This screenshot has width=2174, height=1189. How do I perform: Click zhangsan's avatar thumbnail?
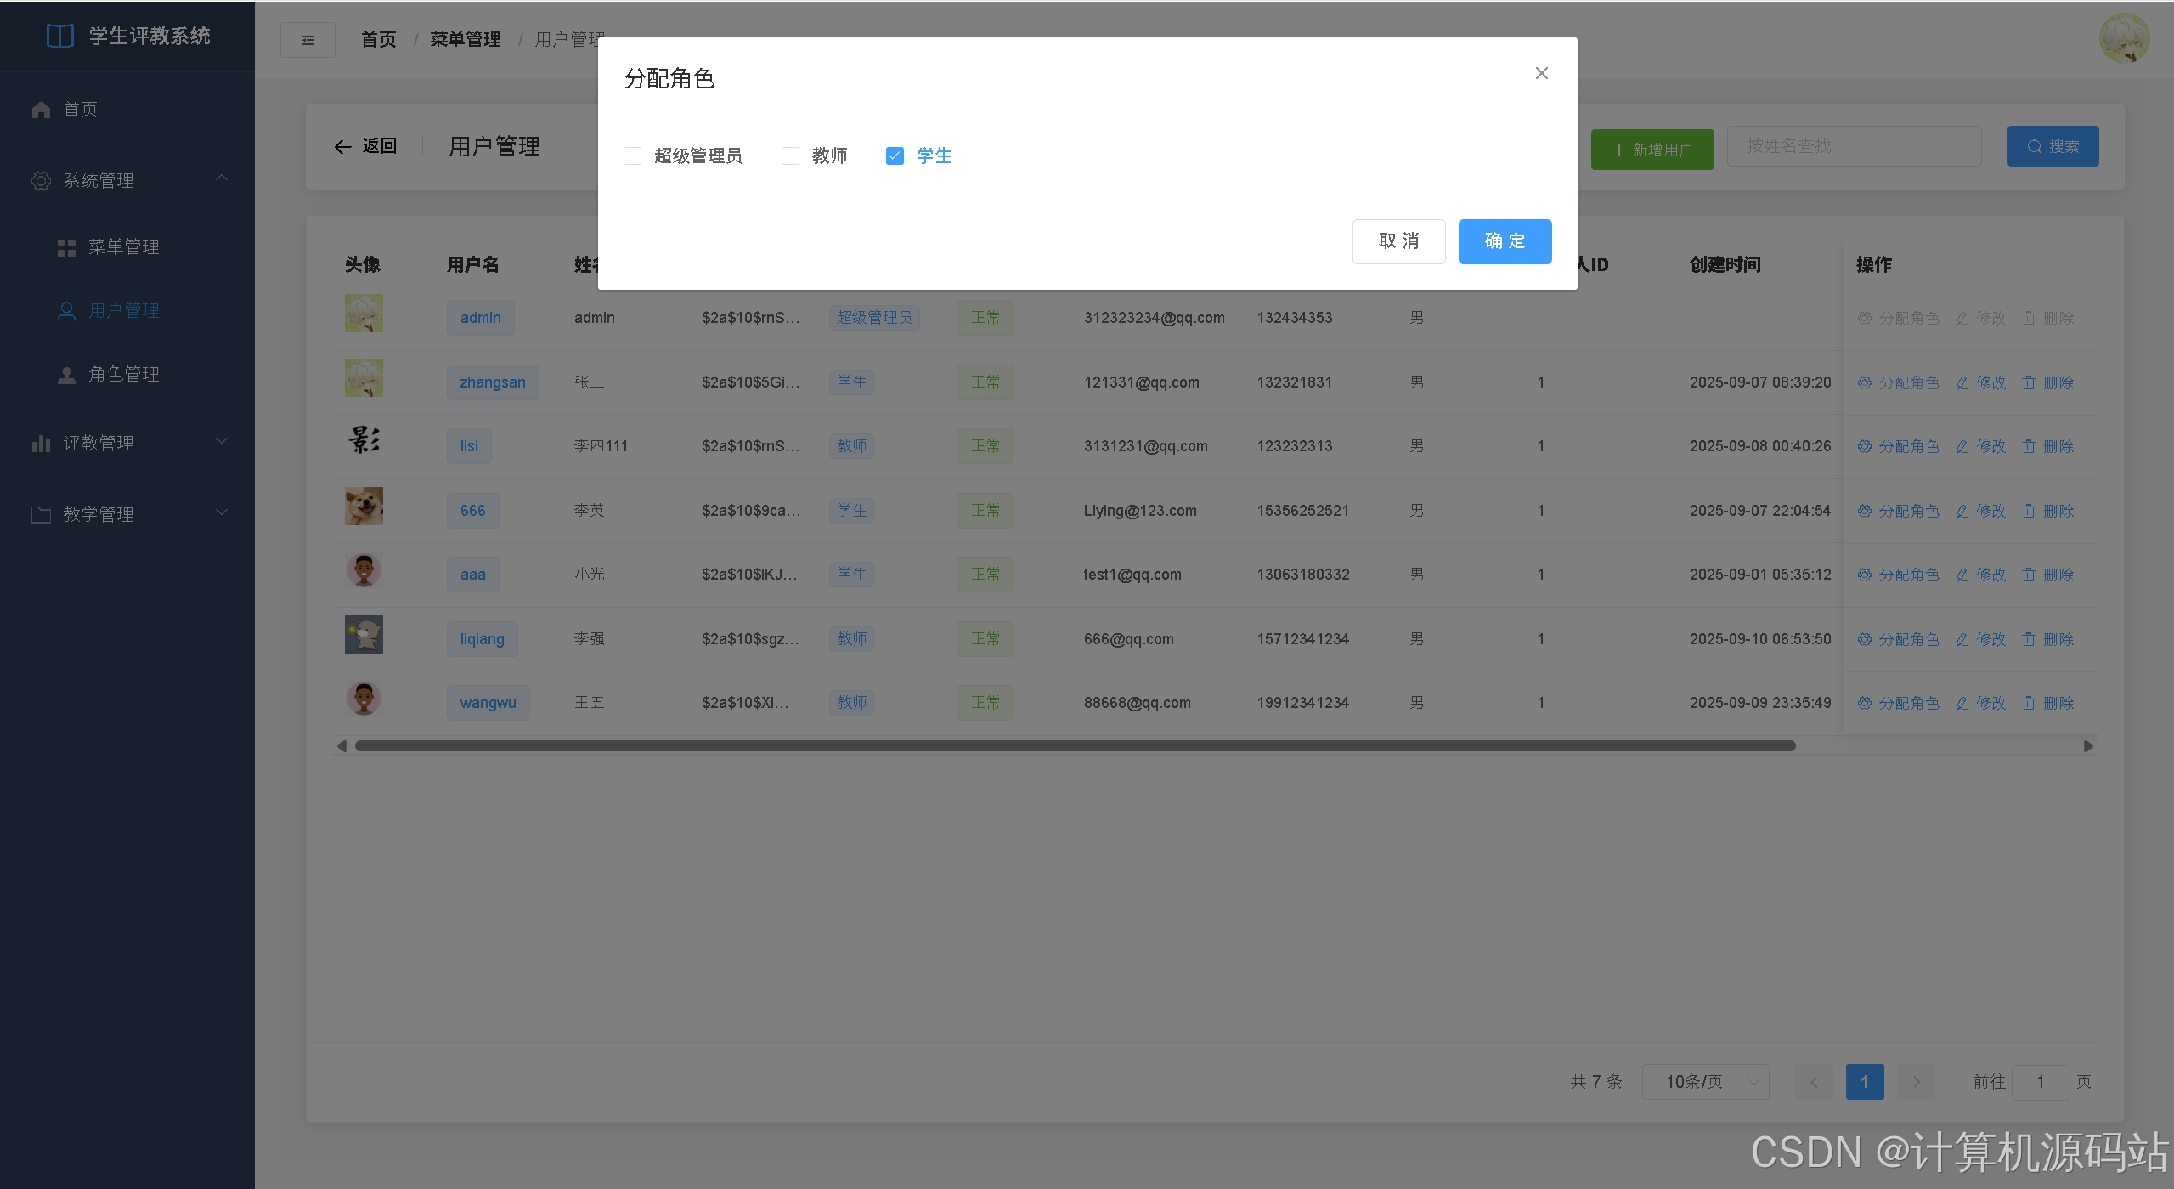pyautogui.click(x=364, y=377)
